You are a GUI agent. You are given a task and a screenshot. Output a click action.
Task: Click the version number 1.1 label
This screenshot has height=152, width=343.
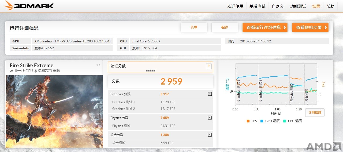coord(98,65)
